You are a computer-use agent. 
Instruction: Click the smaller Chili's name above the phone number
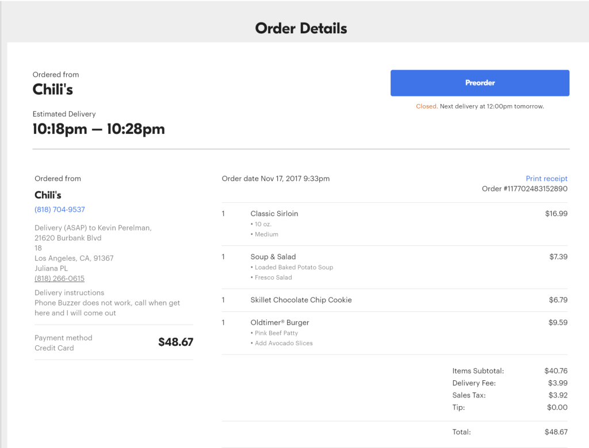48,195
